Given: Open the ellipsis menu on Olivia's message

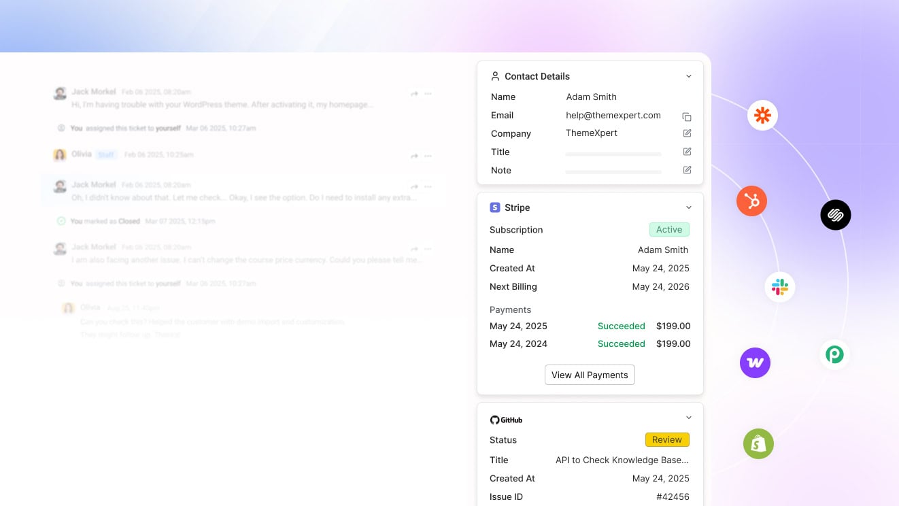Looking at the screenshot, I should pyautogui.click(x=428, y=156).
